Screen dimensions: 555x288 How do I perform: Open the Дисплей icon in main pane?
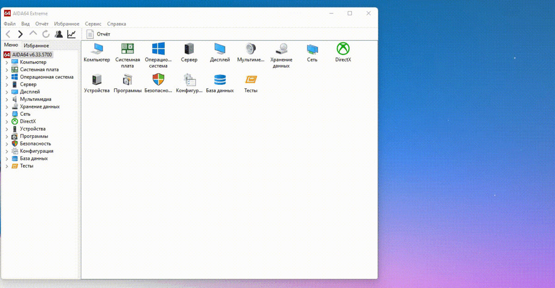220,49
